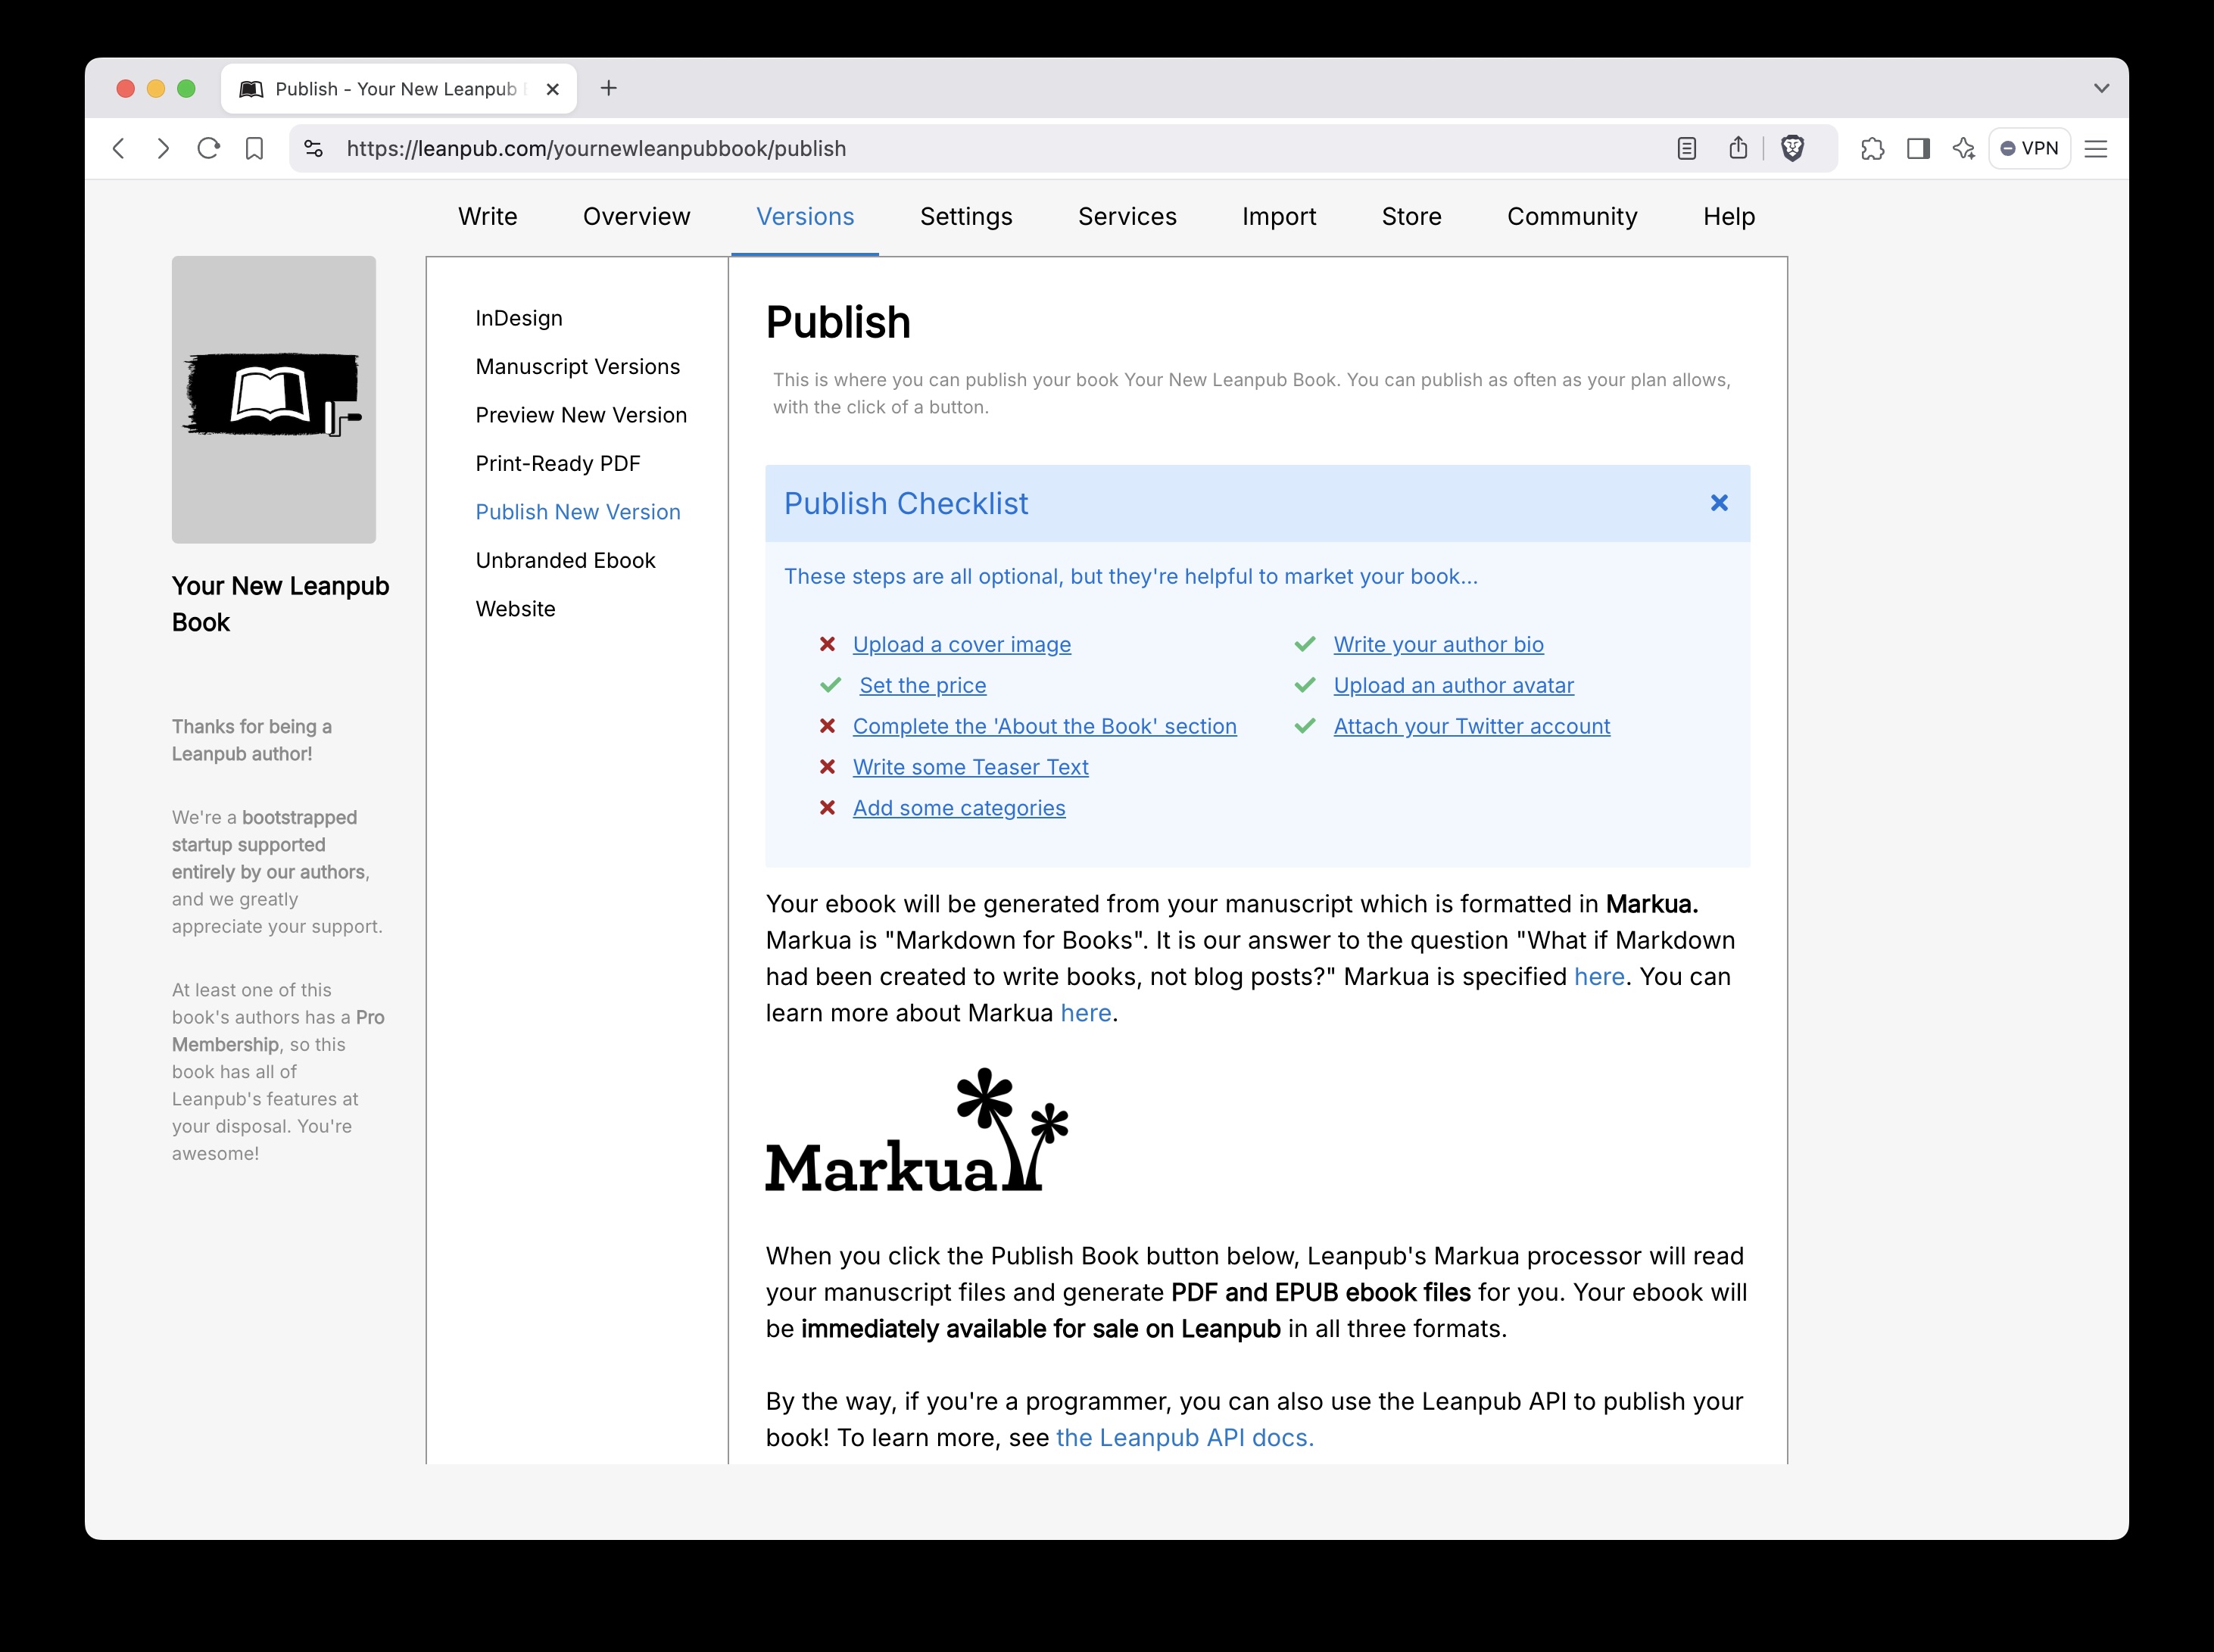Open Leo AI sparkle icon
This screenshot has width=2214, height=1652.
tap(1963, 149)
